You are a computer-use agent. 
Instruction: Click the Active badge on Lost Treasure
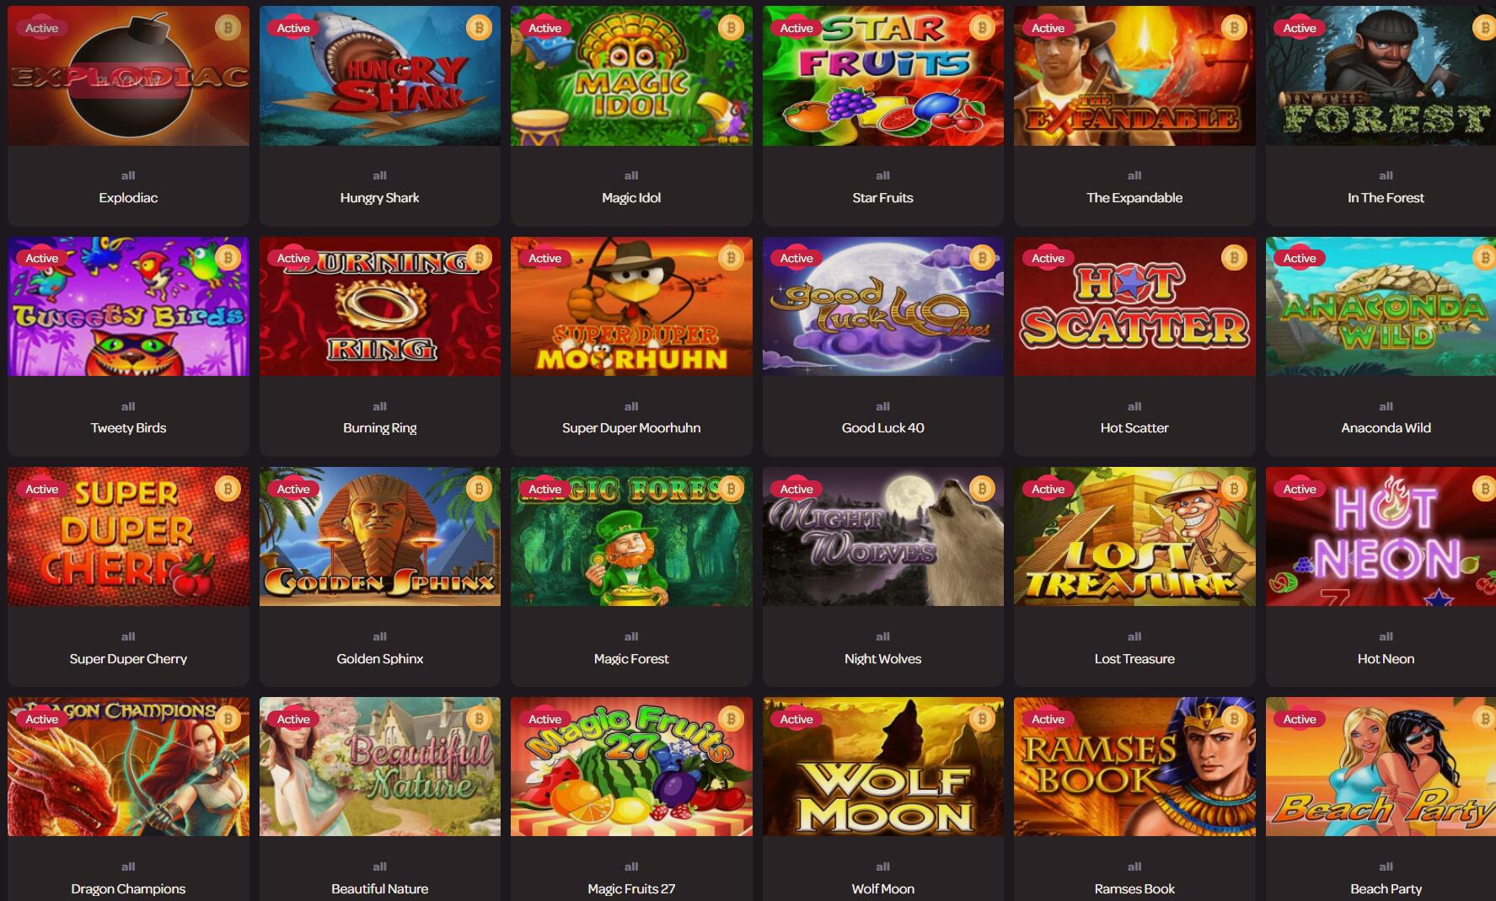coord(1048,489)
